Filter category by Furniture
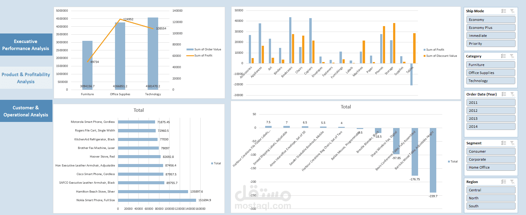Viewport: 526px width, 215px height. 491,65
